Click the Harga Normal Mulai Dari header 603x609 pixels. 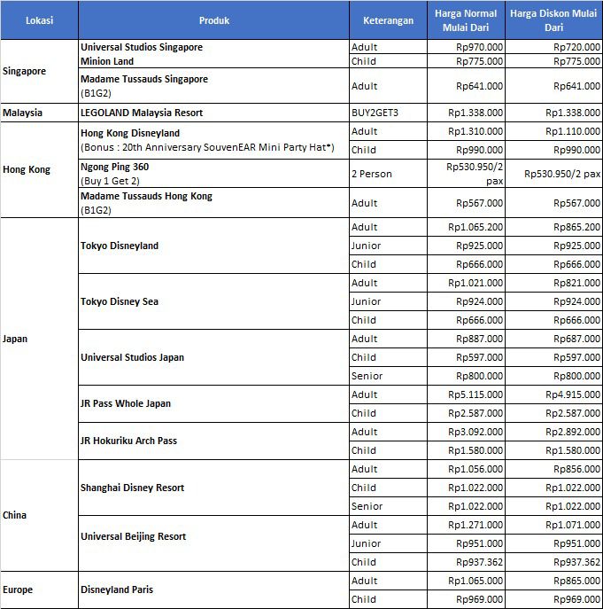pyautogui.click(x=466, y=20)
